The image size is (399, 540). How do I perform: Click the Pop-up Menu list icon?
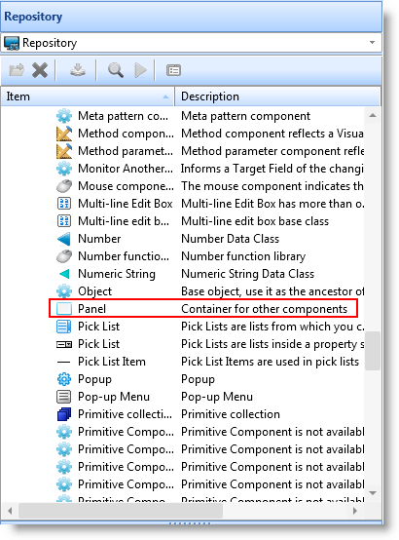[64, 397]
